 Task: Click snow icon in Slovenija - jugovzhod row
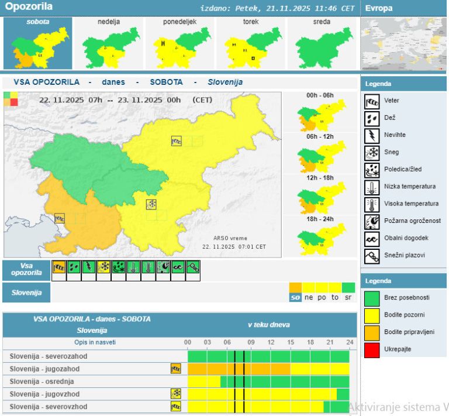click(x=175, y=394)
